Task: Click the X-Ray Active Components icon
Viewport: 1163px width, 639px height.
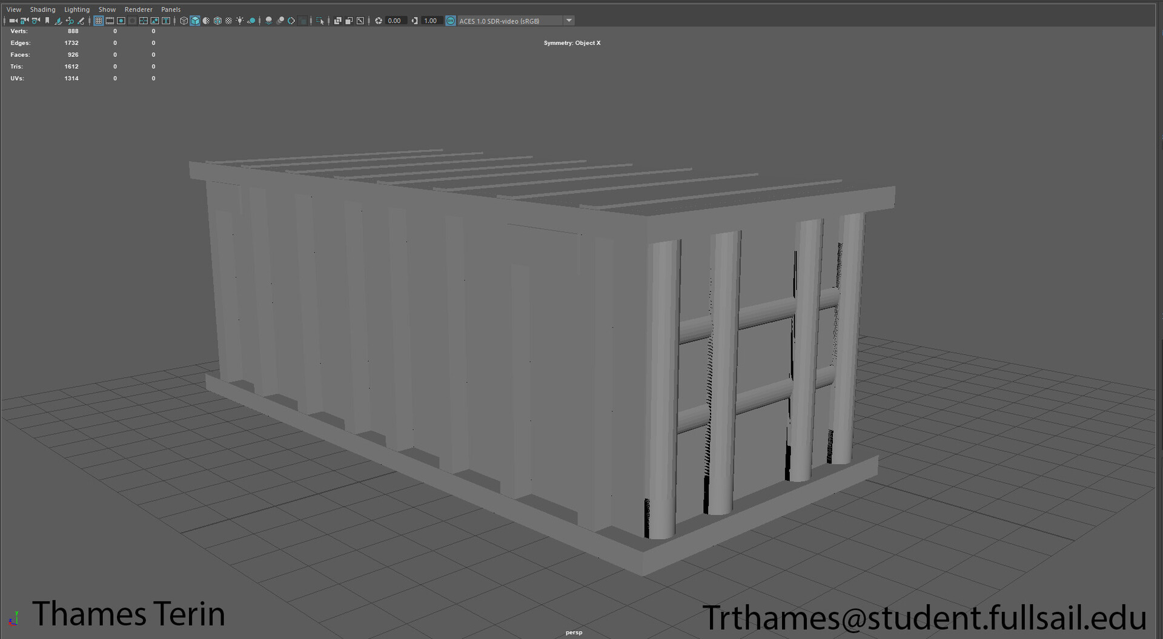Action: pos(349,21)
